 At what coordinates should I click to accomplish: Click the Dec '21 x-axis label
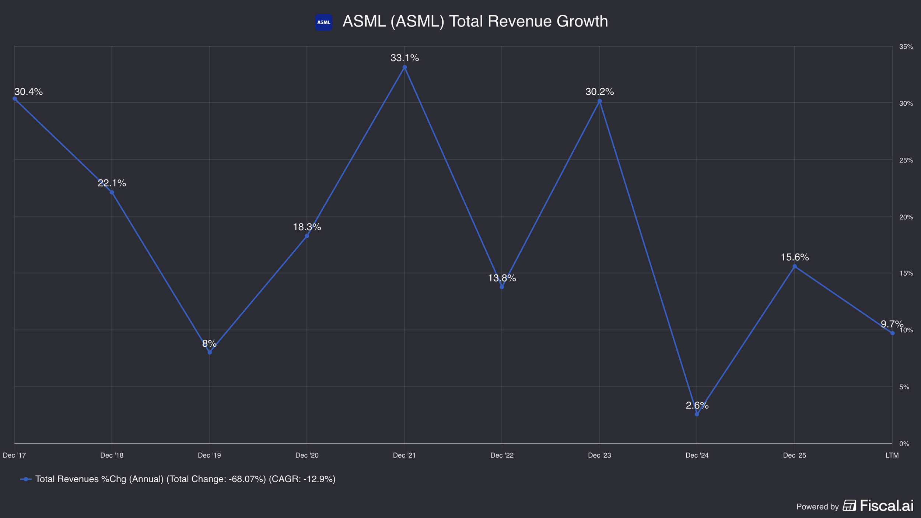tap(405, 455)
